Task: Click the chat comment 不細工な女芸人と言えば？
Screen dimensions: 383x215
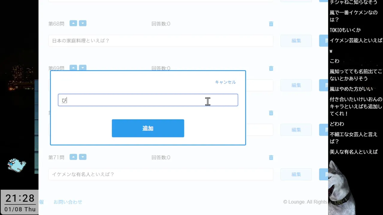Action: 354,138
